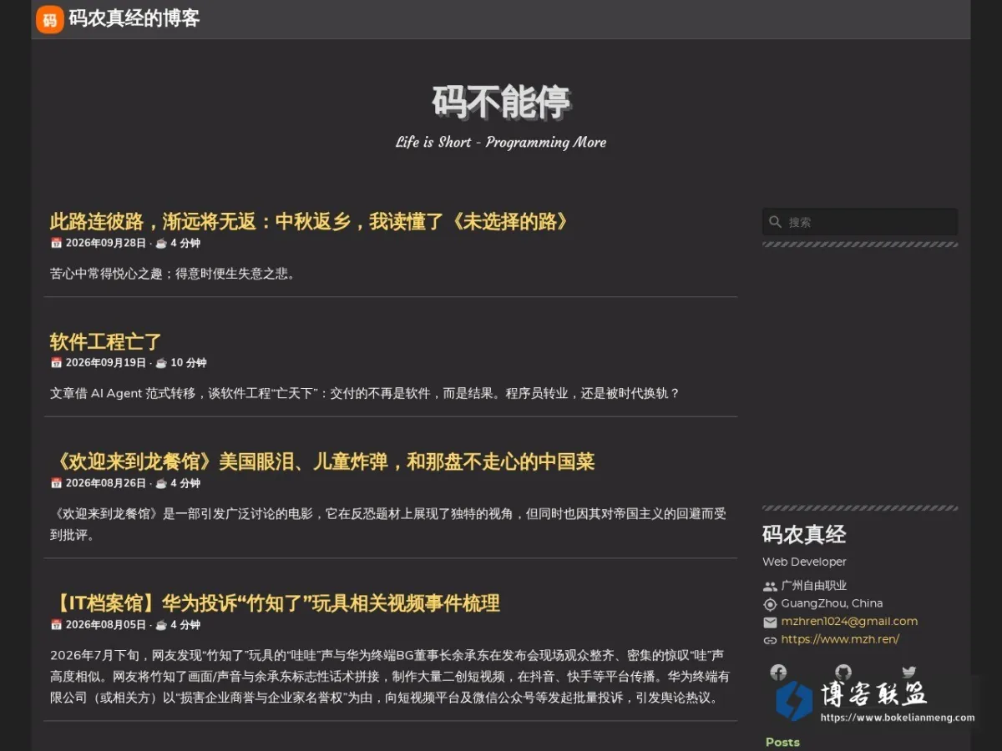Click the calendar icon beside 2026年08月05日
Screen dimensions: 1002x751
click(x=56, y=625)
